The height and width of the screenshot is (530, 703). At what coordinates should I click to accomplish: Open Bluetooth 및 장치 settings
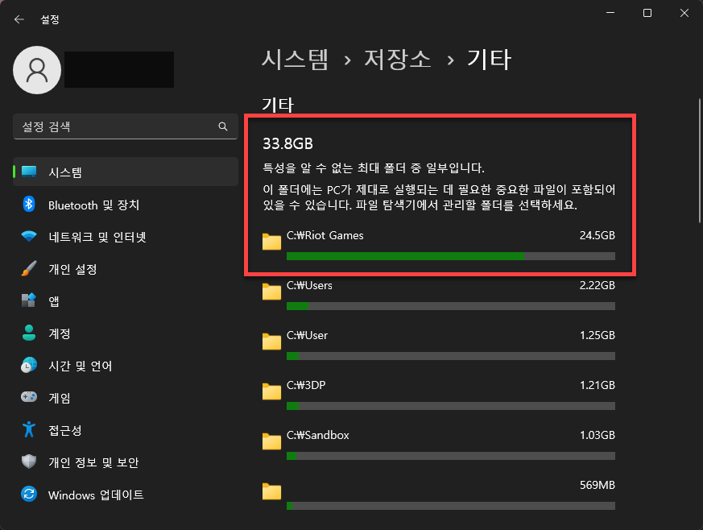[125, 205]
